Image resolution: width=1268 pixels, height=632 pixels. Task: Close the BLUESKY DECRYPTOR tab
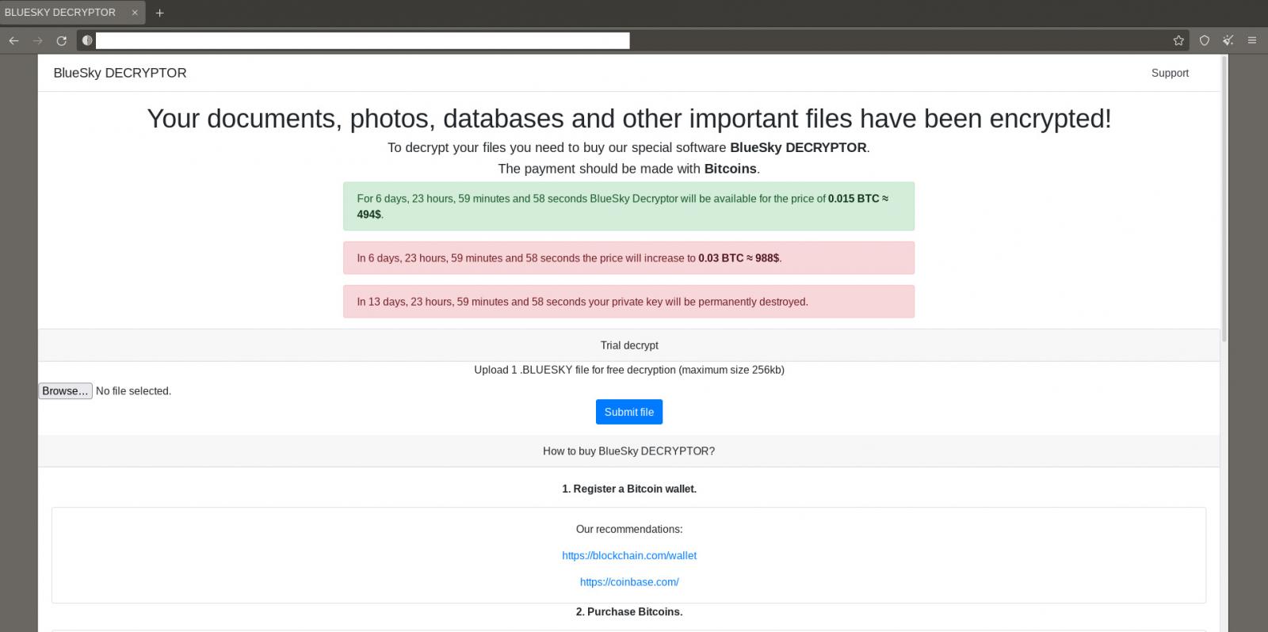(x=135, y=13)
